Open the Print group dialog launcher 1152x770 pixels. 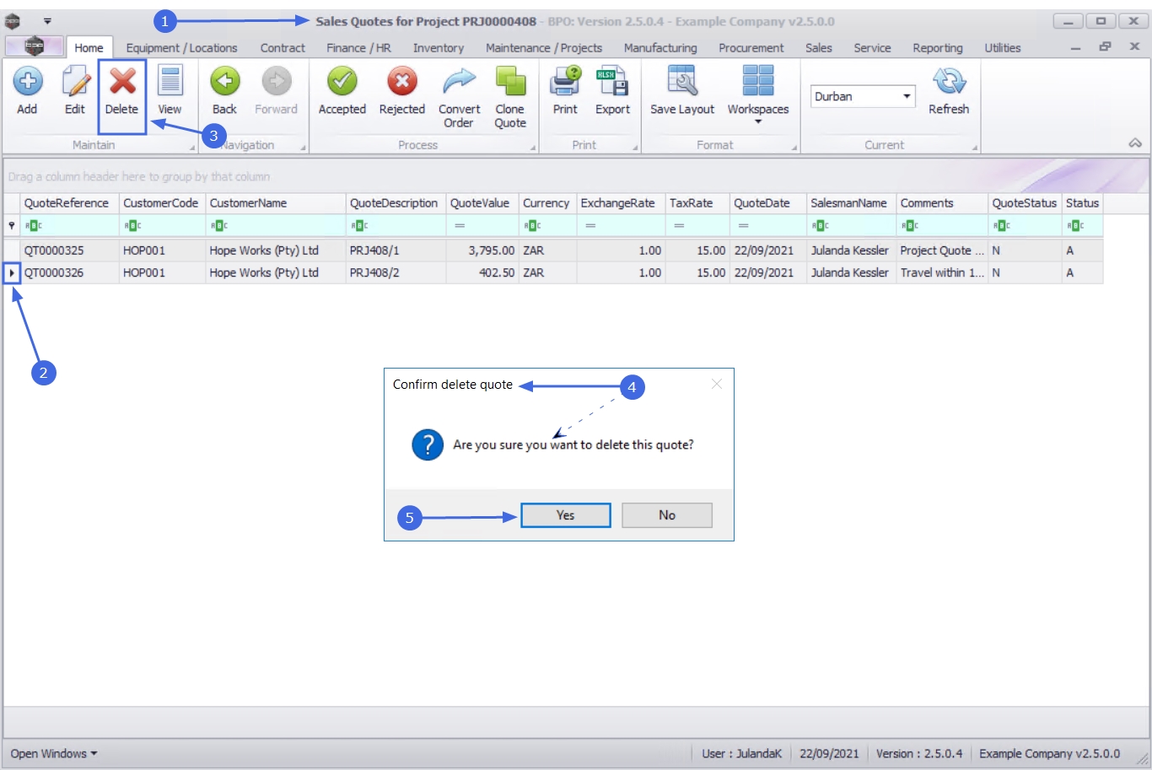[x=635, y=148]
